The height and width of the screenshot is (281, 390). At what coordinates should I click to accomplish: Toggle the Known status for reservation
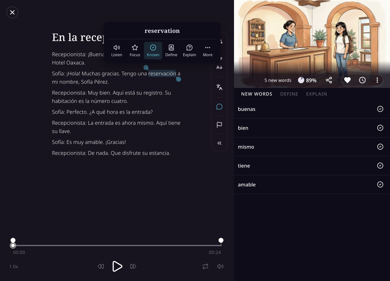153,51
